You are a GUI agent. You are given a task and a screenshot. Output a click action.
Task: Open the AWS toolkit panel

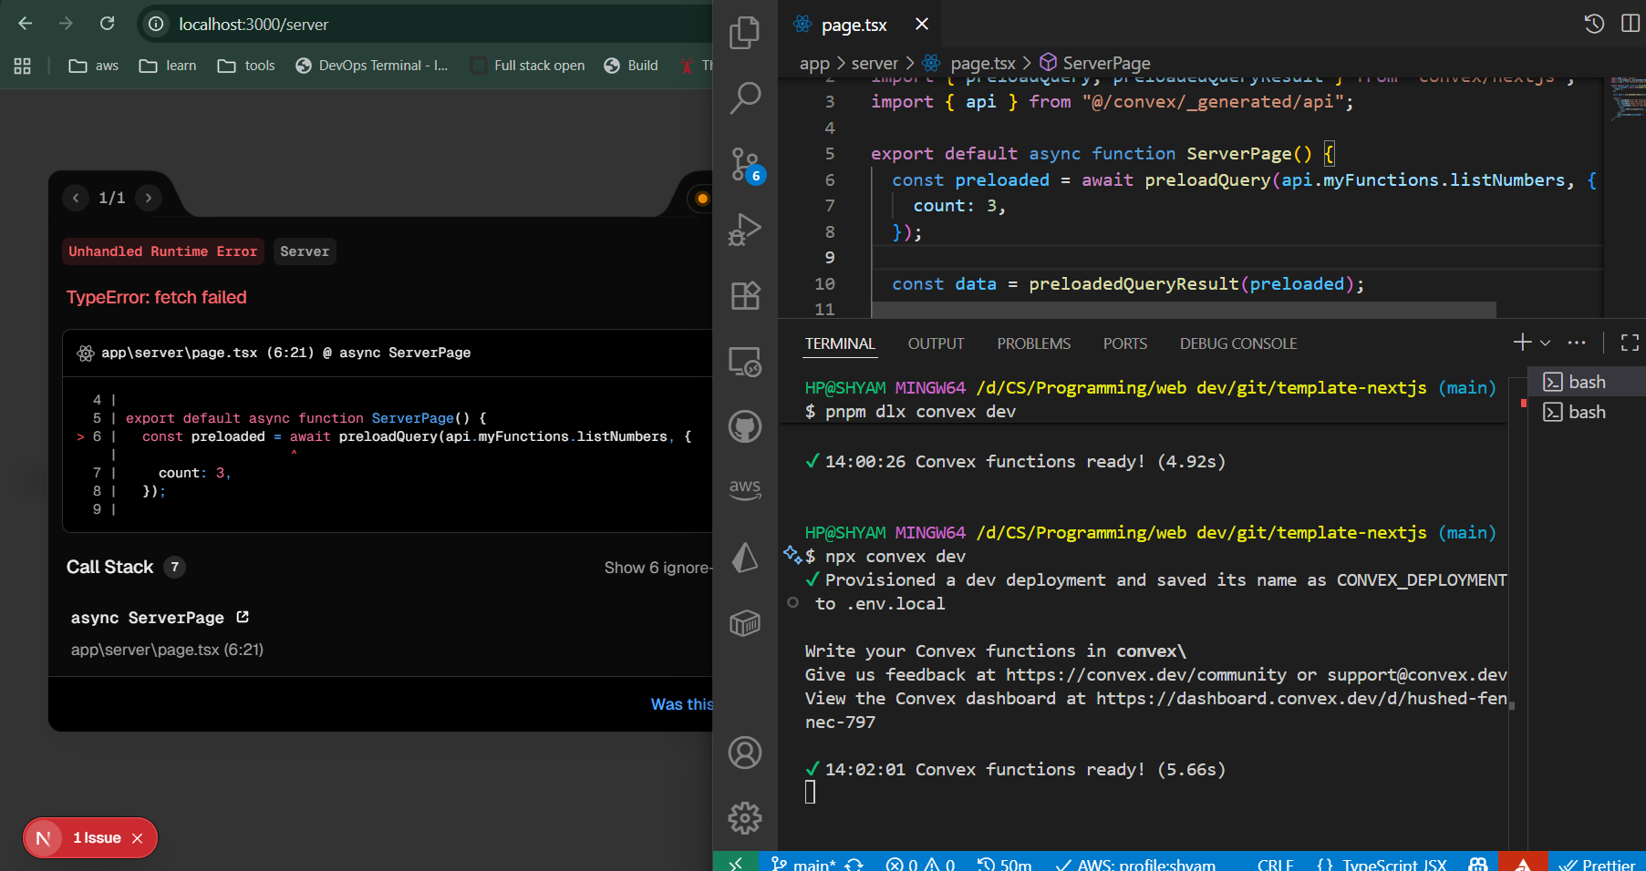click(744, 488)
